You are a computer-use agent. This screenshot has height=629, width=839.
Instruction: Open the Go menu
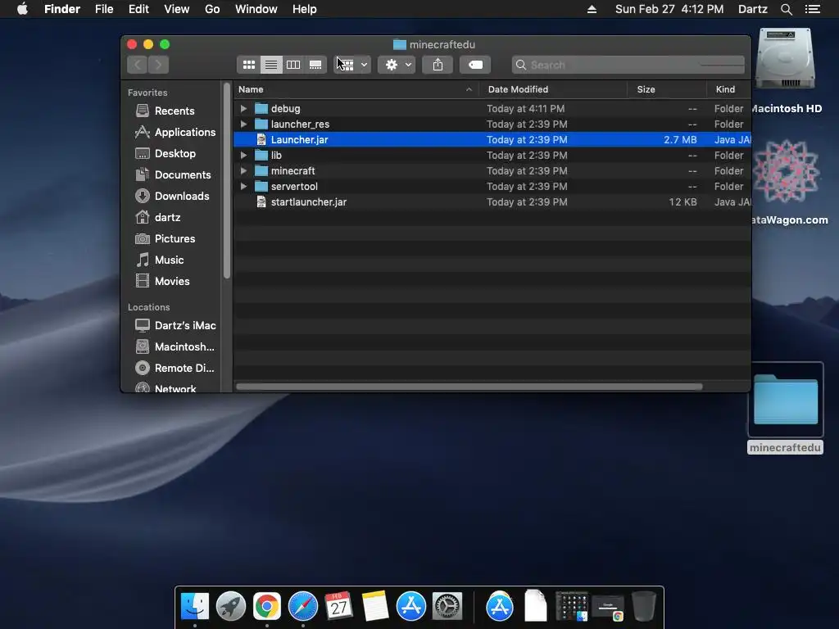[x=212, y=9]
